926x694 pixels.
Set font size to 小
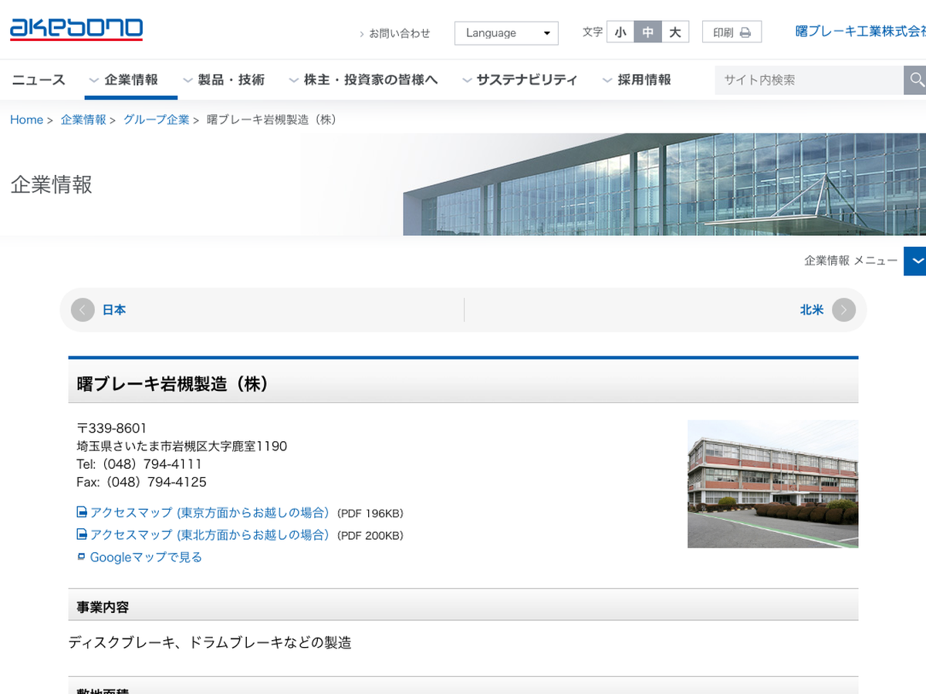click(x=620, y=32)
